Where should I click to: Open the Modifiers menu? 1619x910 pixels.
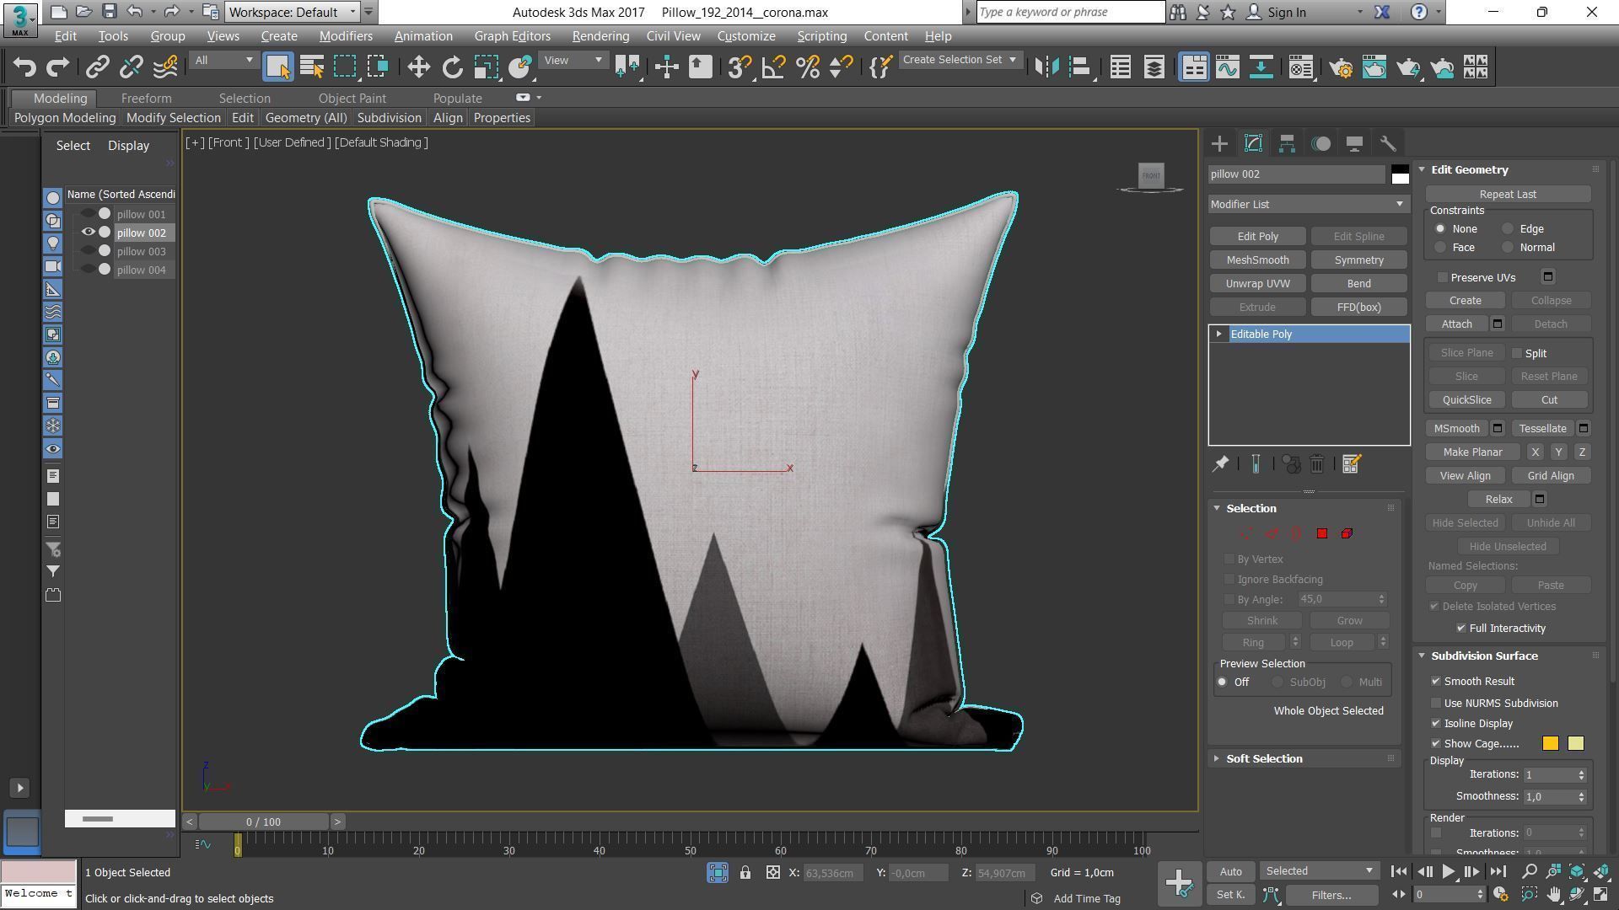point(346,36)
